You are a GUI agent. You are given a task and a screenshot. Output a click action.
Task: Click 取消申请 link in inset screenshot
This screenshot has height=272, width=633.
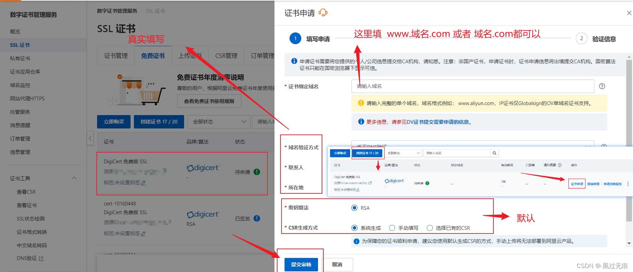pos(594,184)
